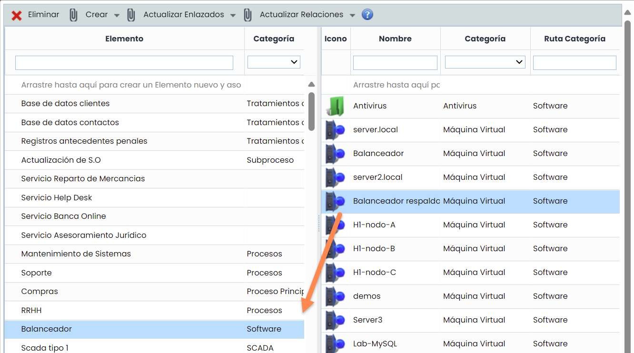The height and width of the screenshot is (353, 634).
Task: Focus the Elemento filter text field
Action: tap(124, 63)
